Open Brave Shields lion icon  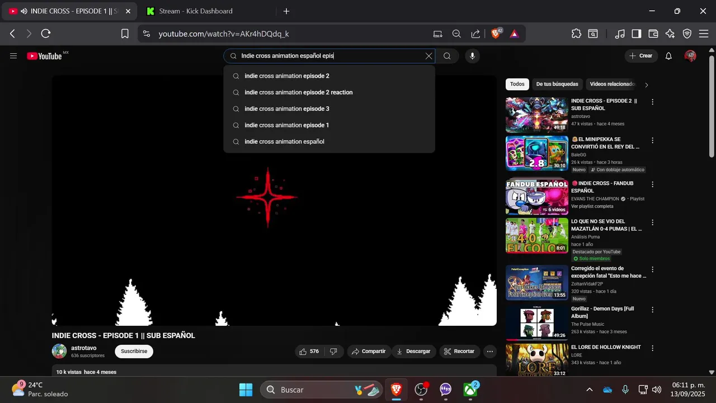(496, 34)
